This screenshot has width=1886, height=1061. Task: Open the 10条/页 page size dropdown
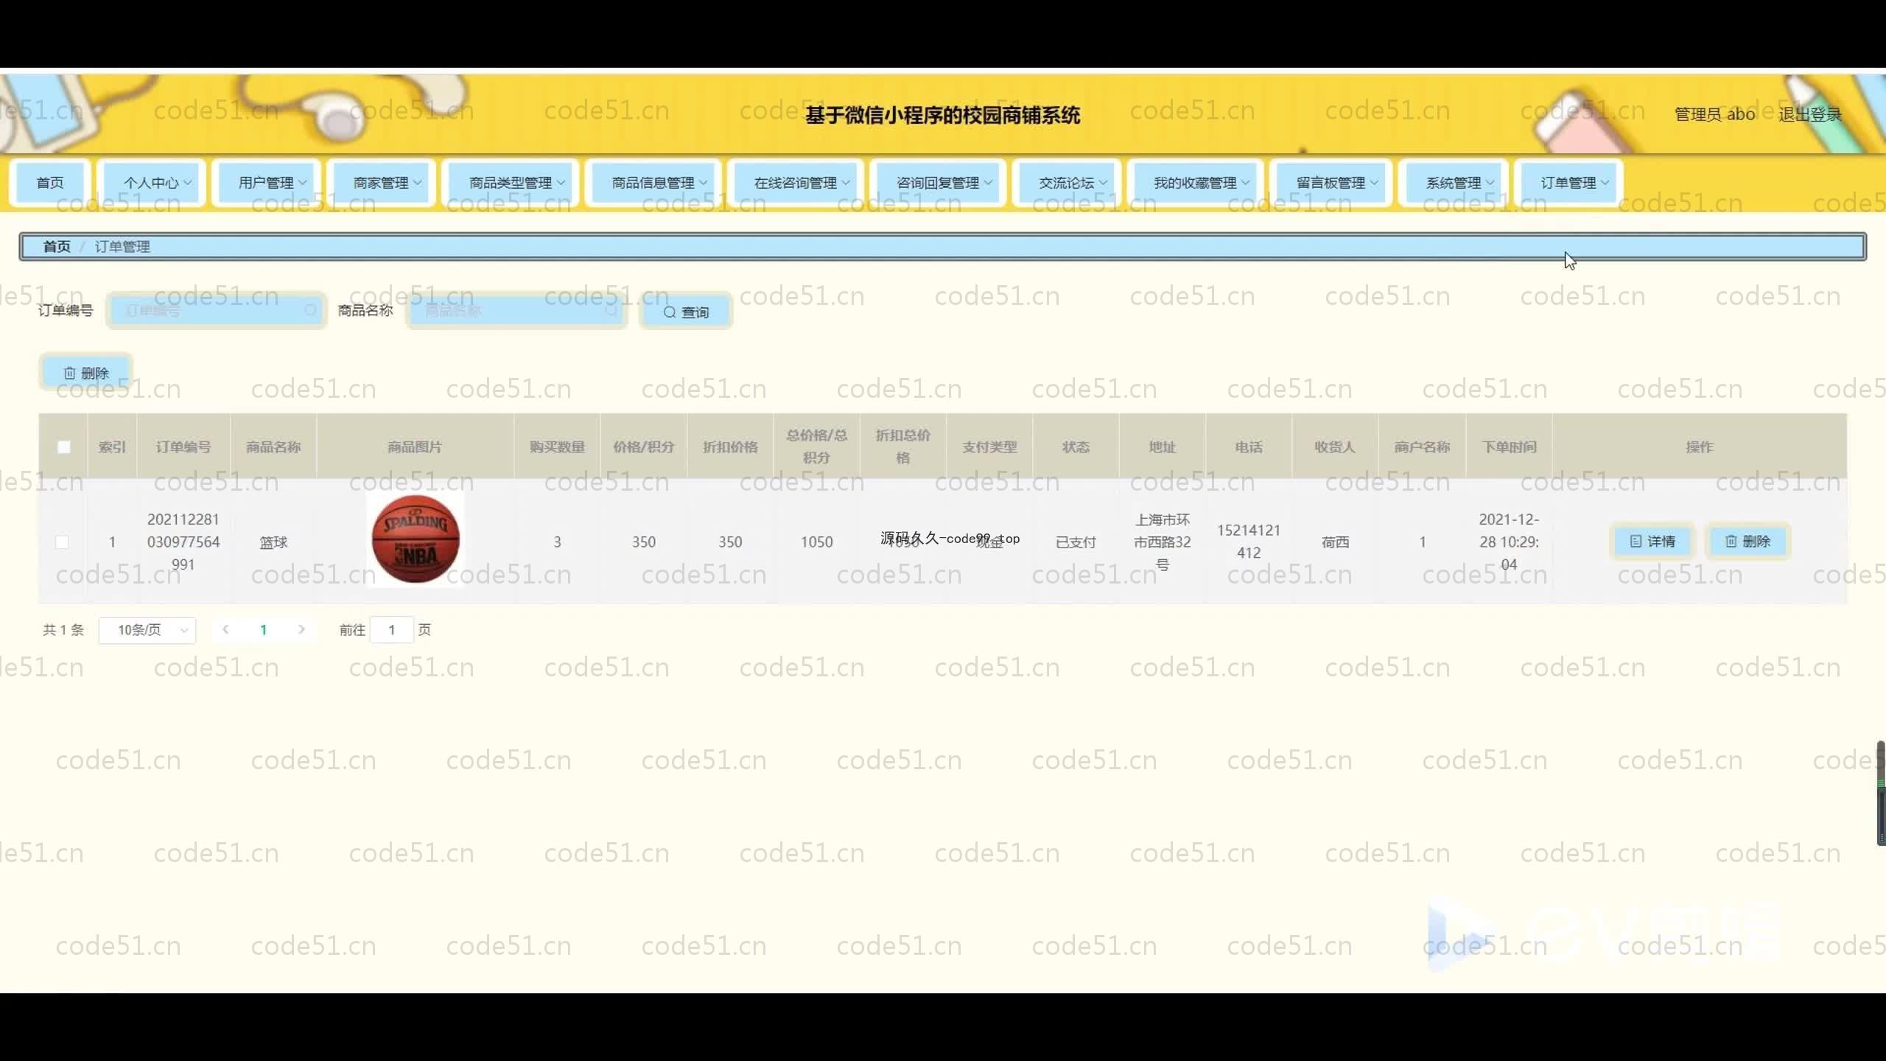pos(147,630)
